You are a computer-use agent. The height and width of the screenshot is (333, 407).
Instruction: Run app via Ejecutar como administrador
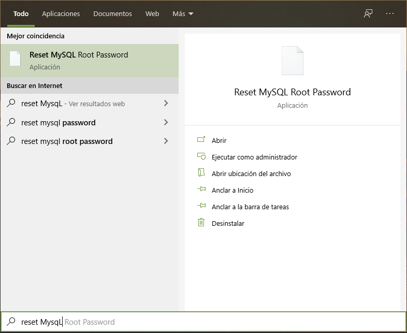pos(254,157)
